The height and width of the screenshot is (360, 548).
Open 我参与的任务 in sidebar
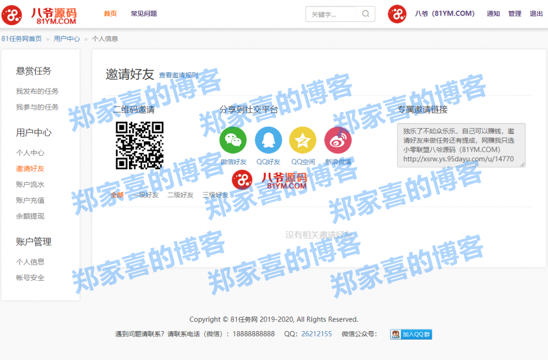(37, 107)
